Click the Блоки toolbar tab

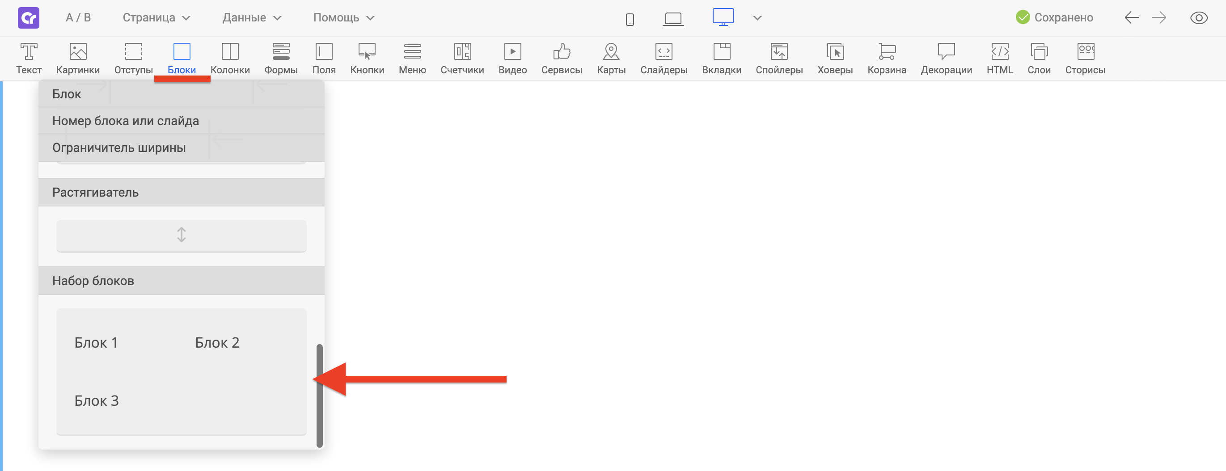[x=182, y=59]
